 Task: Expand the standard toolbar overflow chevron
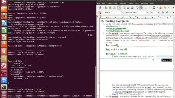[x=174, y=8]
